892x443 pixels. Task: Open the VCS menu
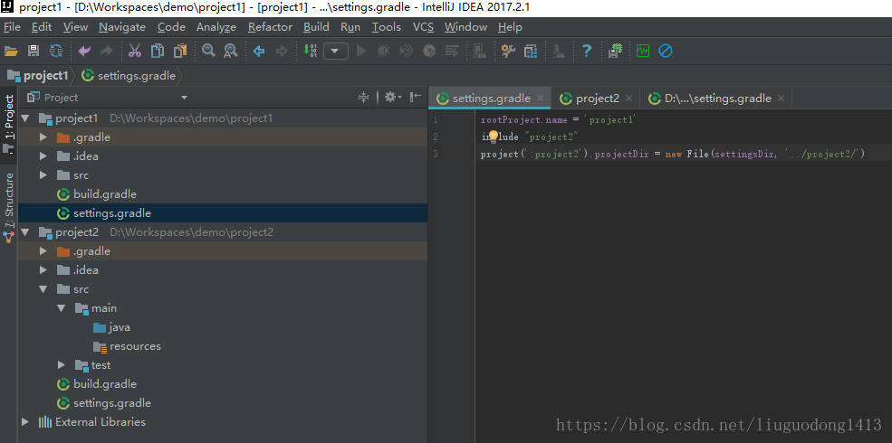point(423,27)
